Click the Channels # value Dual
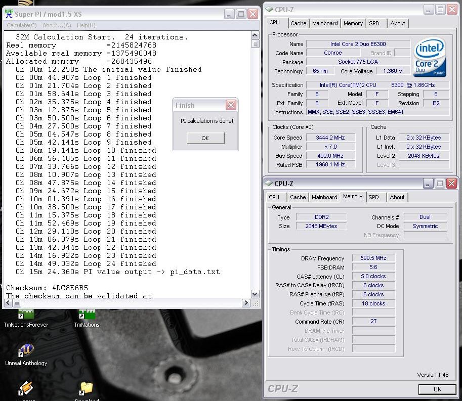 tap(425, 217)
